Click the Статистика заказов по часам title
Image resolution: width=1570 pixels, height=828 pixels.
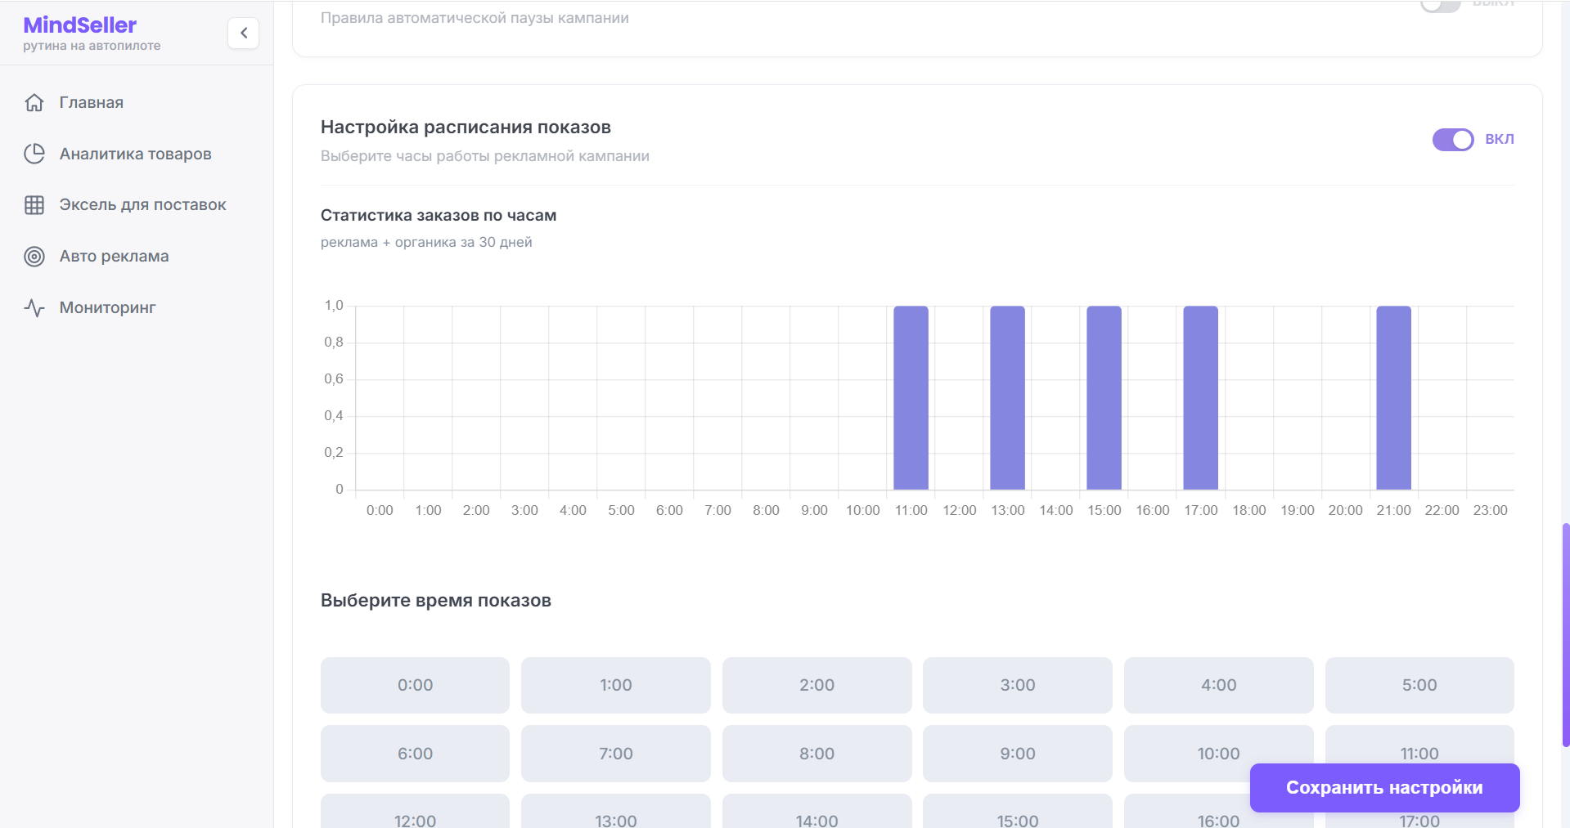coord(439,216)
